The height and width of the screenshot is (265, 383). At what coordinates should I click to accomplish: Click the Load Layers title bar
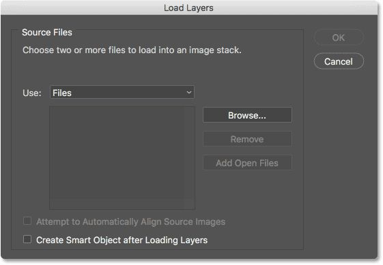coord(188,7)
